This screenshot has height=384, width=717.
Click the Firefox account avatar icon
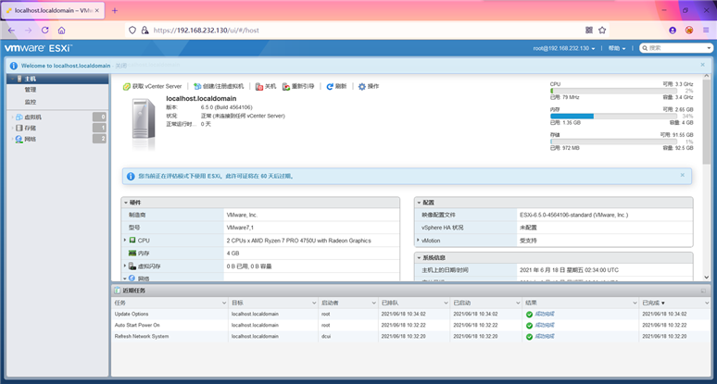pos(673,31)
